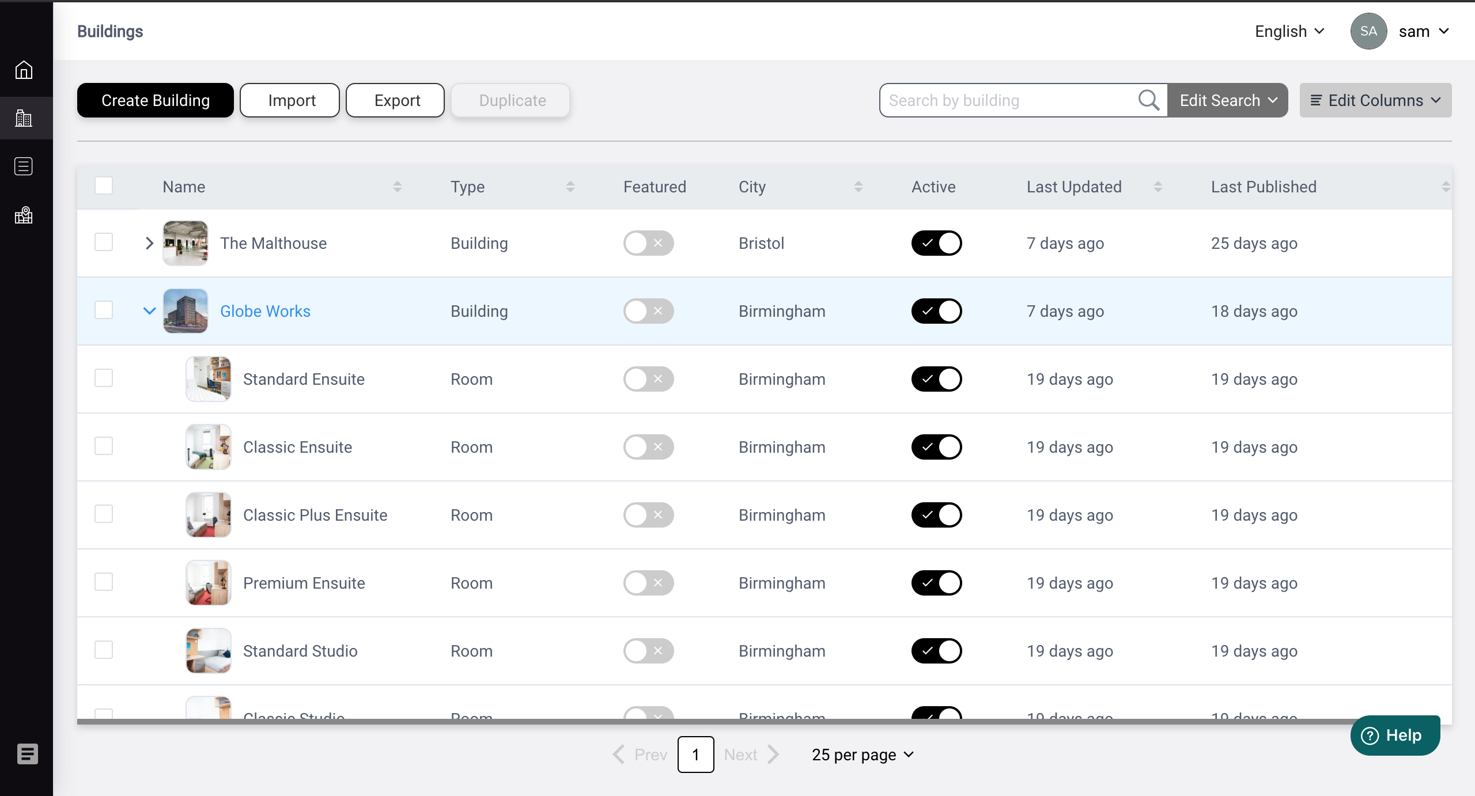Open the Edit Search menu
The image size is (1475, 796).
click(x=1228, y=100)
